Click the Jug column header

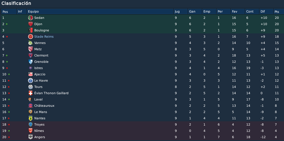(181, 12)
